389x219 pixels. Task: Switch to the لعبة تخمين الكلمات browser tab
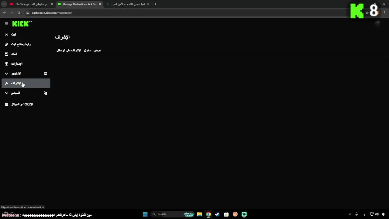[128, 4]
